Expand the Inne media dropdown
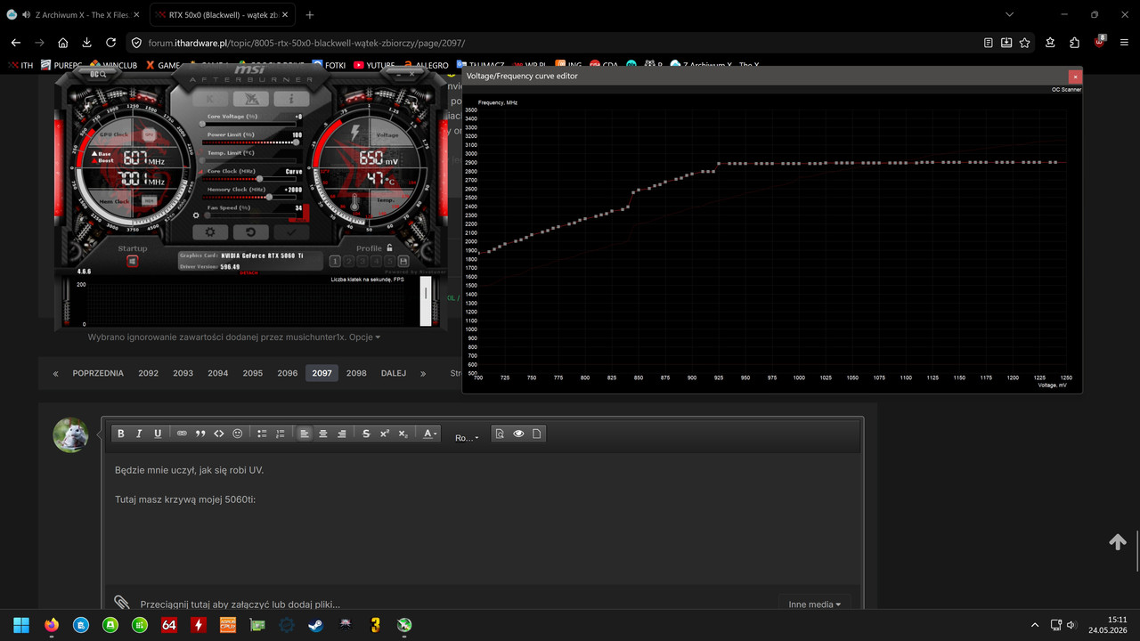This screenshot has width=1140, height=641. click(815, 604)
